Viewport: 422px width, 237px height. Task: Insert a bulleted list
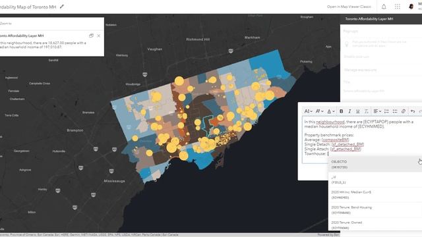(x=395, y=111)
